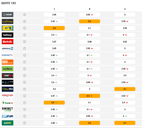Show info for the Betclic row
142x128 pixels.
(x=25, y=42)
